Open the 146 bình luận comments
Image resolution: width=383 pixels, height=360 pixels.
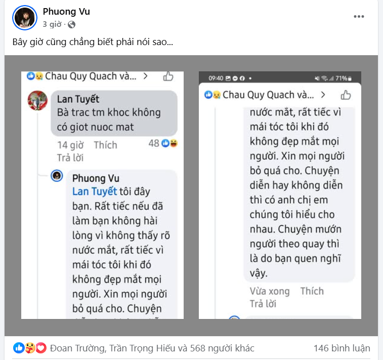342,348
